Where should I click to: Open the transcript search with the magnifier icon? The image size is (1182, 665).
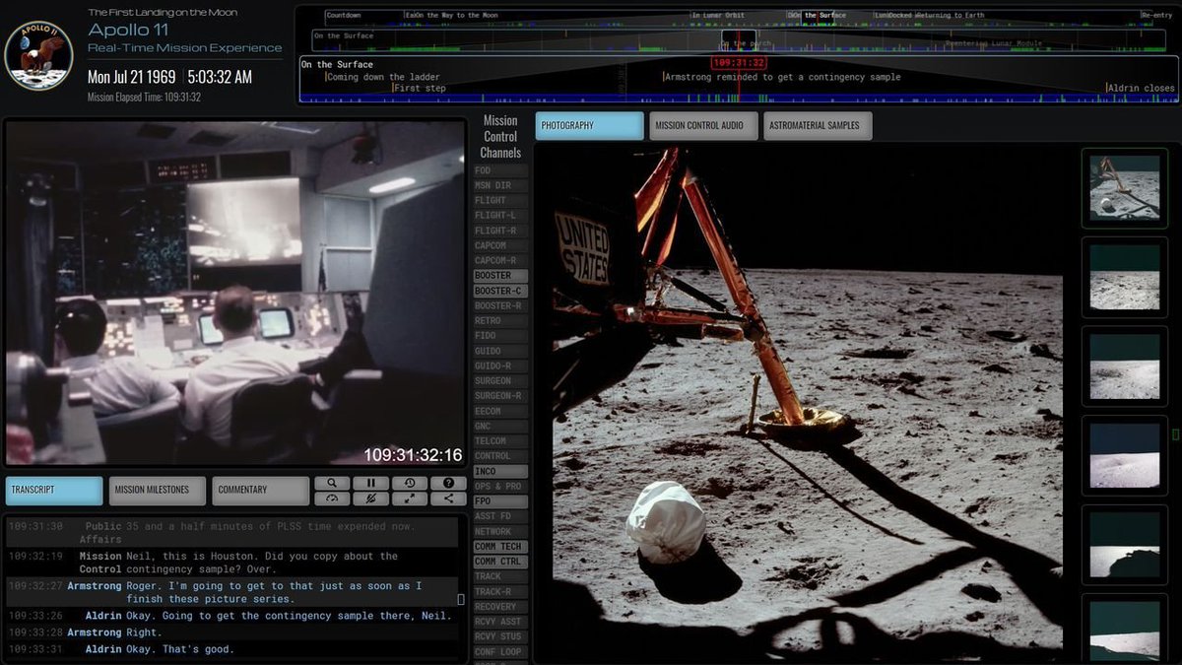(x=332, y=483)
